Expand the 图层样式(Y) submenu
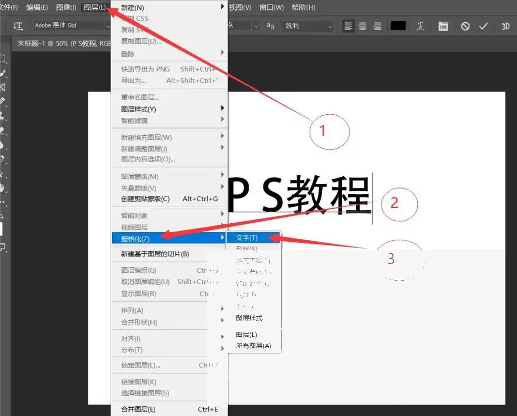The height and width of the screenshot is (416, 517). 170,109
